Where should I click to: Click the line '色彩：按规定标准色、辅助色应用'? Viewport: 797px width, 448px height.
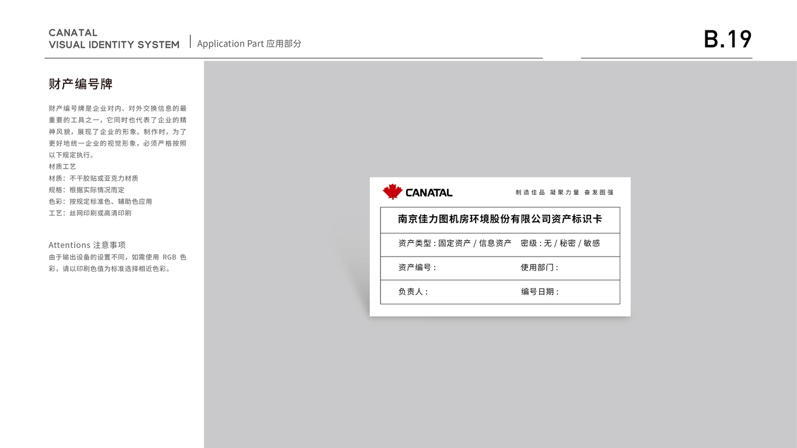(x=100, y=201)
